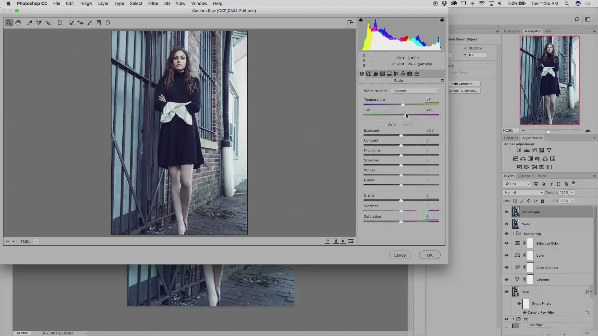Select the Radial Filter tool
The image size is (598, 336).
tap(108, 23)
